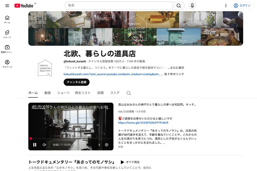Click the red playhead on the video progress bar
The image size is (257, 171).
[31, 138]
